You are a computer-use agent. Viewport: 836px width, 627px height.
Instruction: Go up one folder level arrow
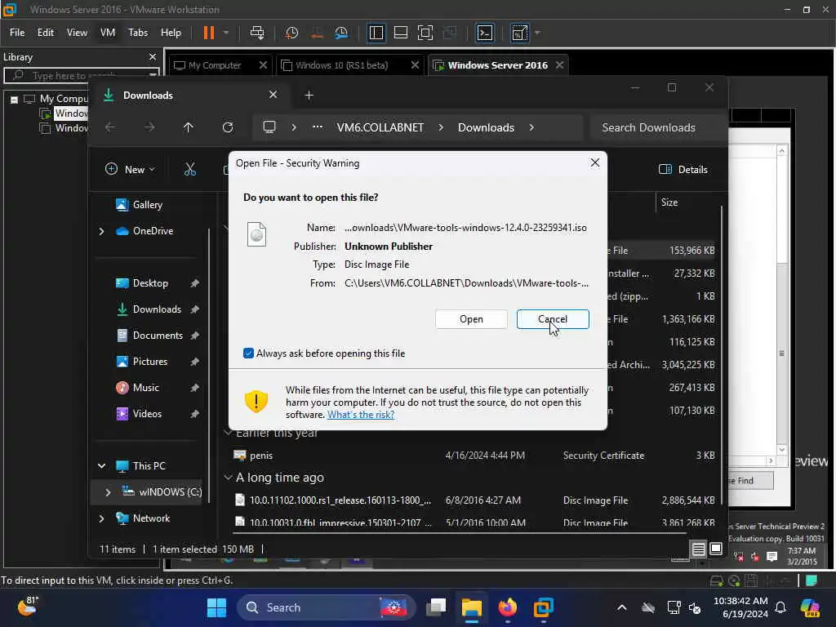pos(189,127)
